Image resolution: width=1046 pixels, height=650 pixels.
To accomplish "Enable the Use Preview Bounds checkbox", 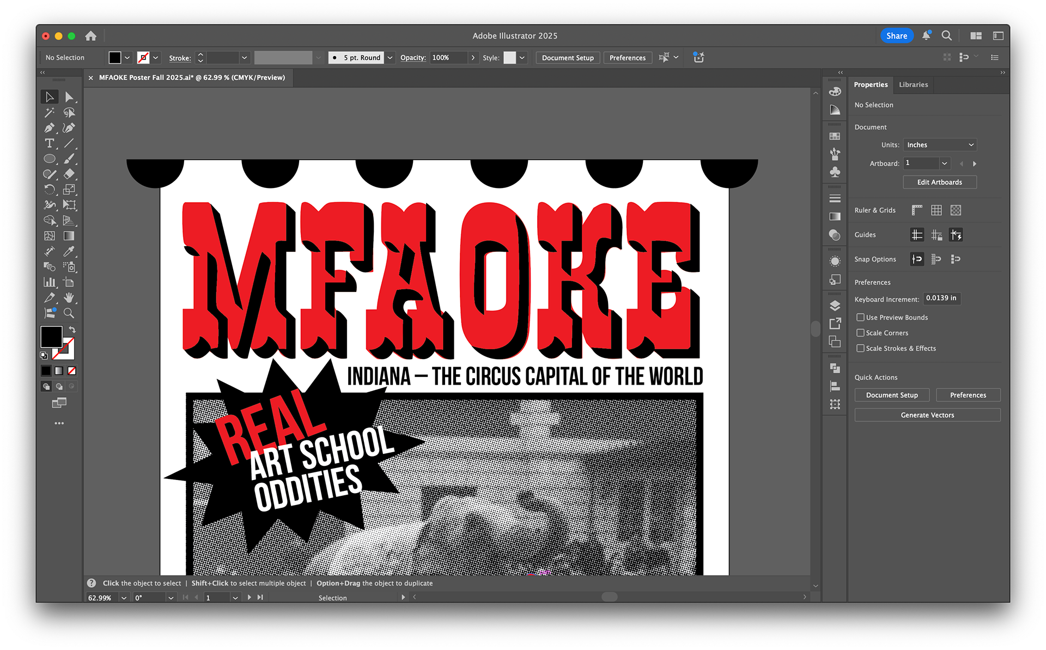I will (861, 317).
